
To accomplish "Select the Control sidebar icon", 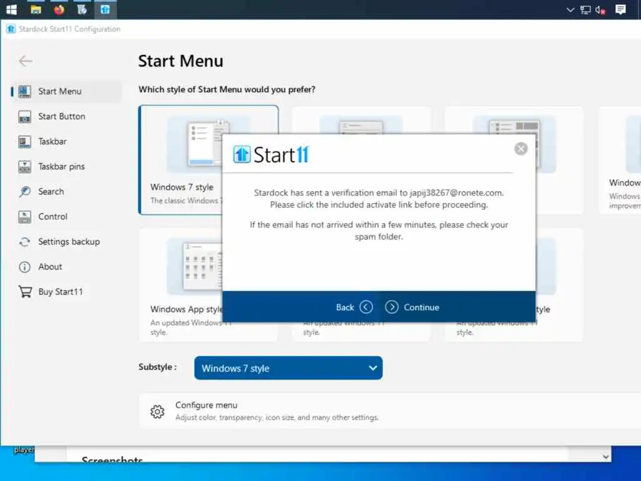I will (x=24, y=217).
